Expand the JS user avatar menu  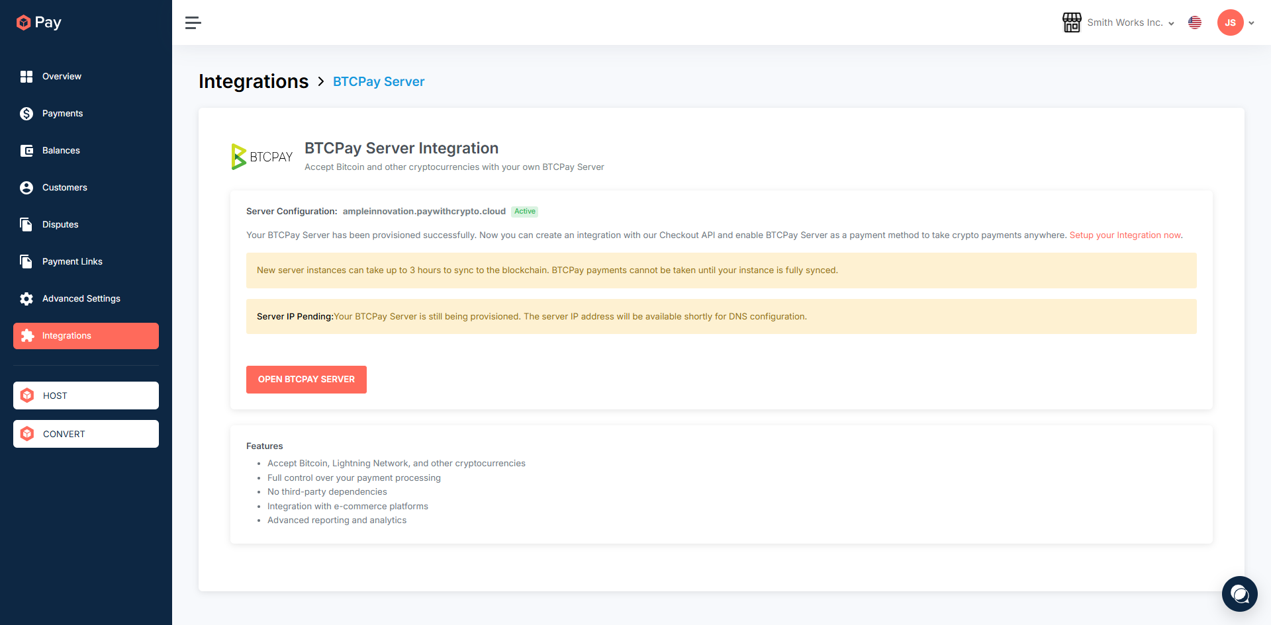tap(1235, 22)
